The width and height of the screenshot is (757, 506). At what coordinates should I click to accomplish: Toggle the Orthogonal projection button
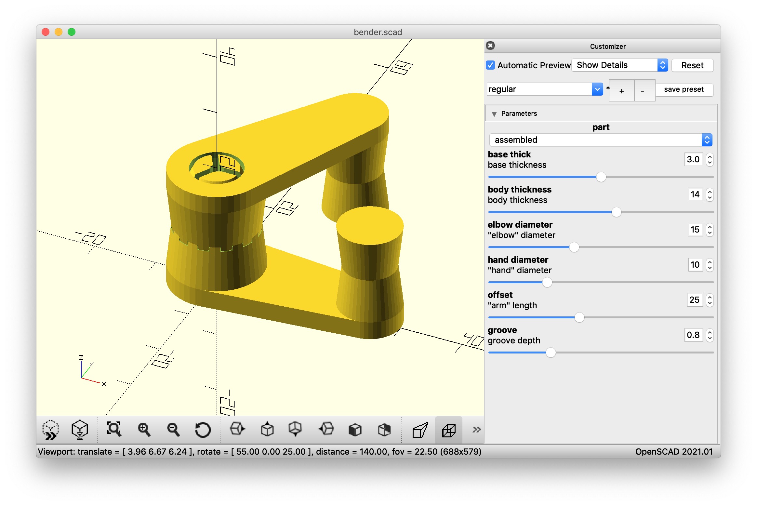pyautogui.click(x=449, y=430)
